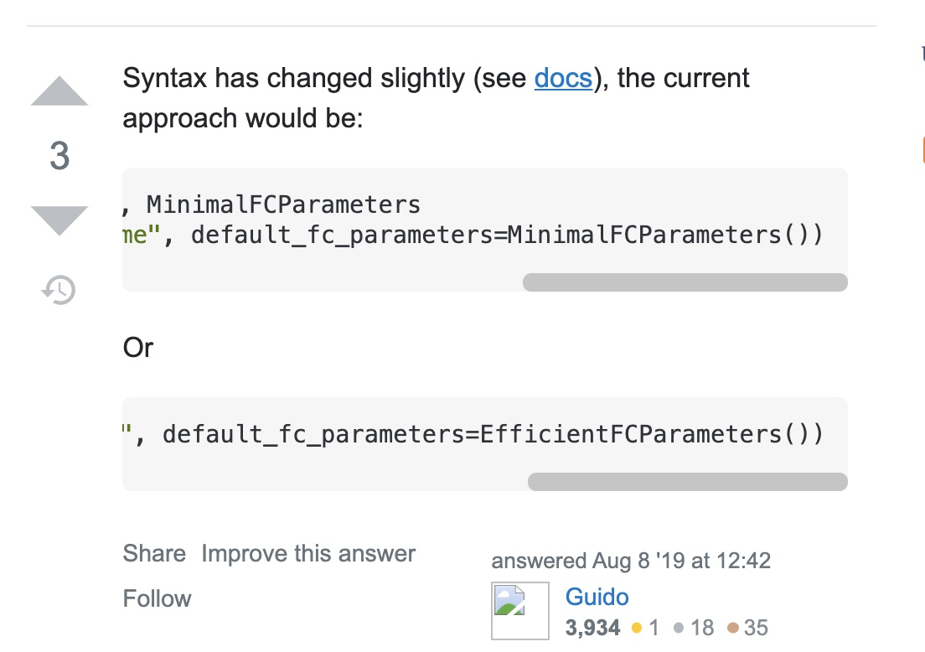
Task: Click the vote count number 3
Action: (59, 156)
